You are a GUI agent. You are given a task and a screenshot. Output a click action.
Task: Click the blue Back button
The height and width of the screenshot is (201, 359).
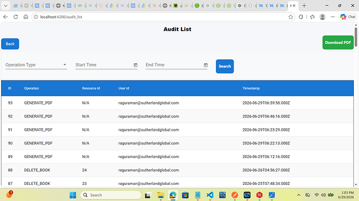10,44
